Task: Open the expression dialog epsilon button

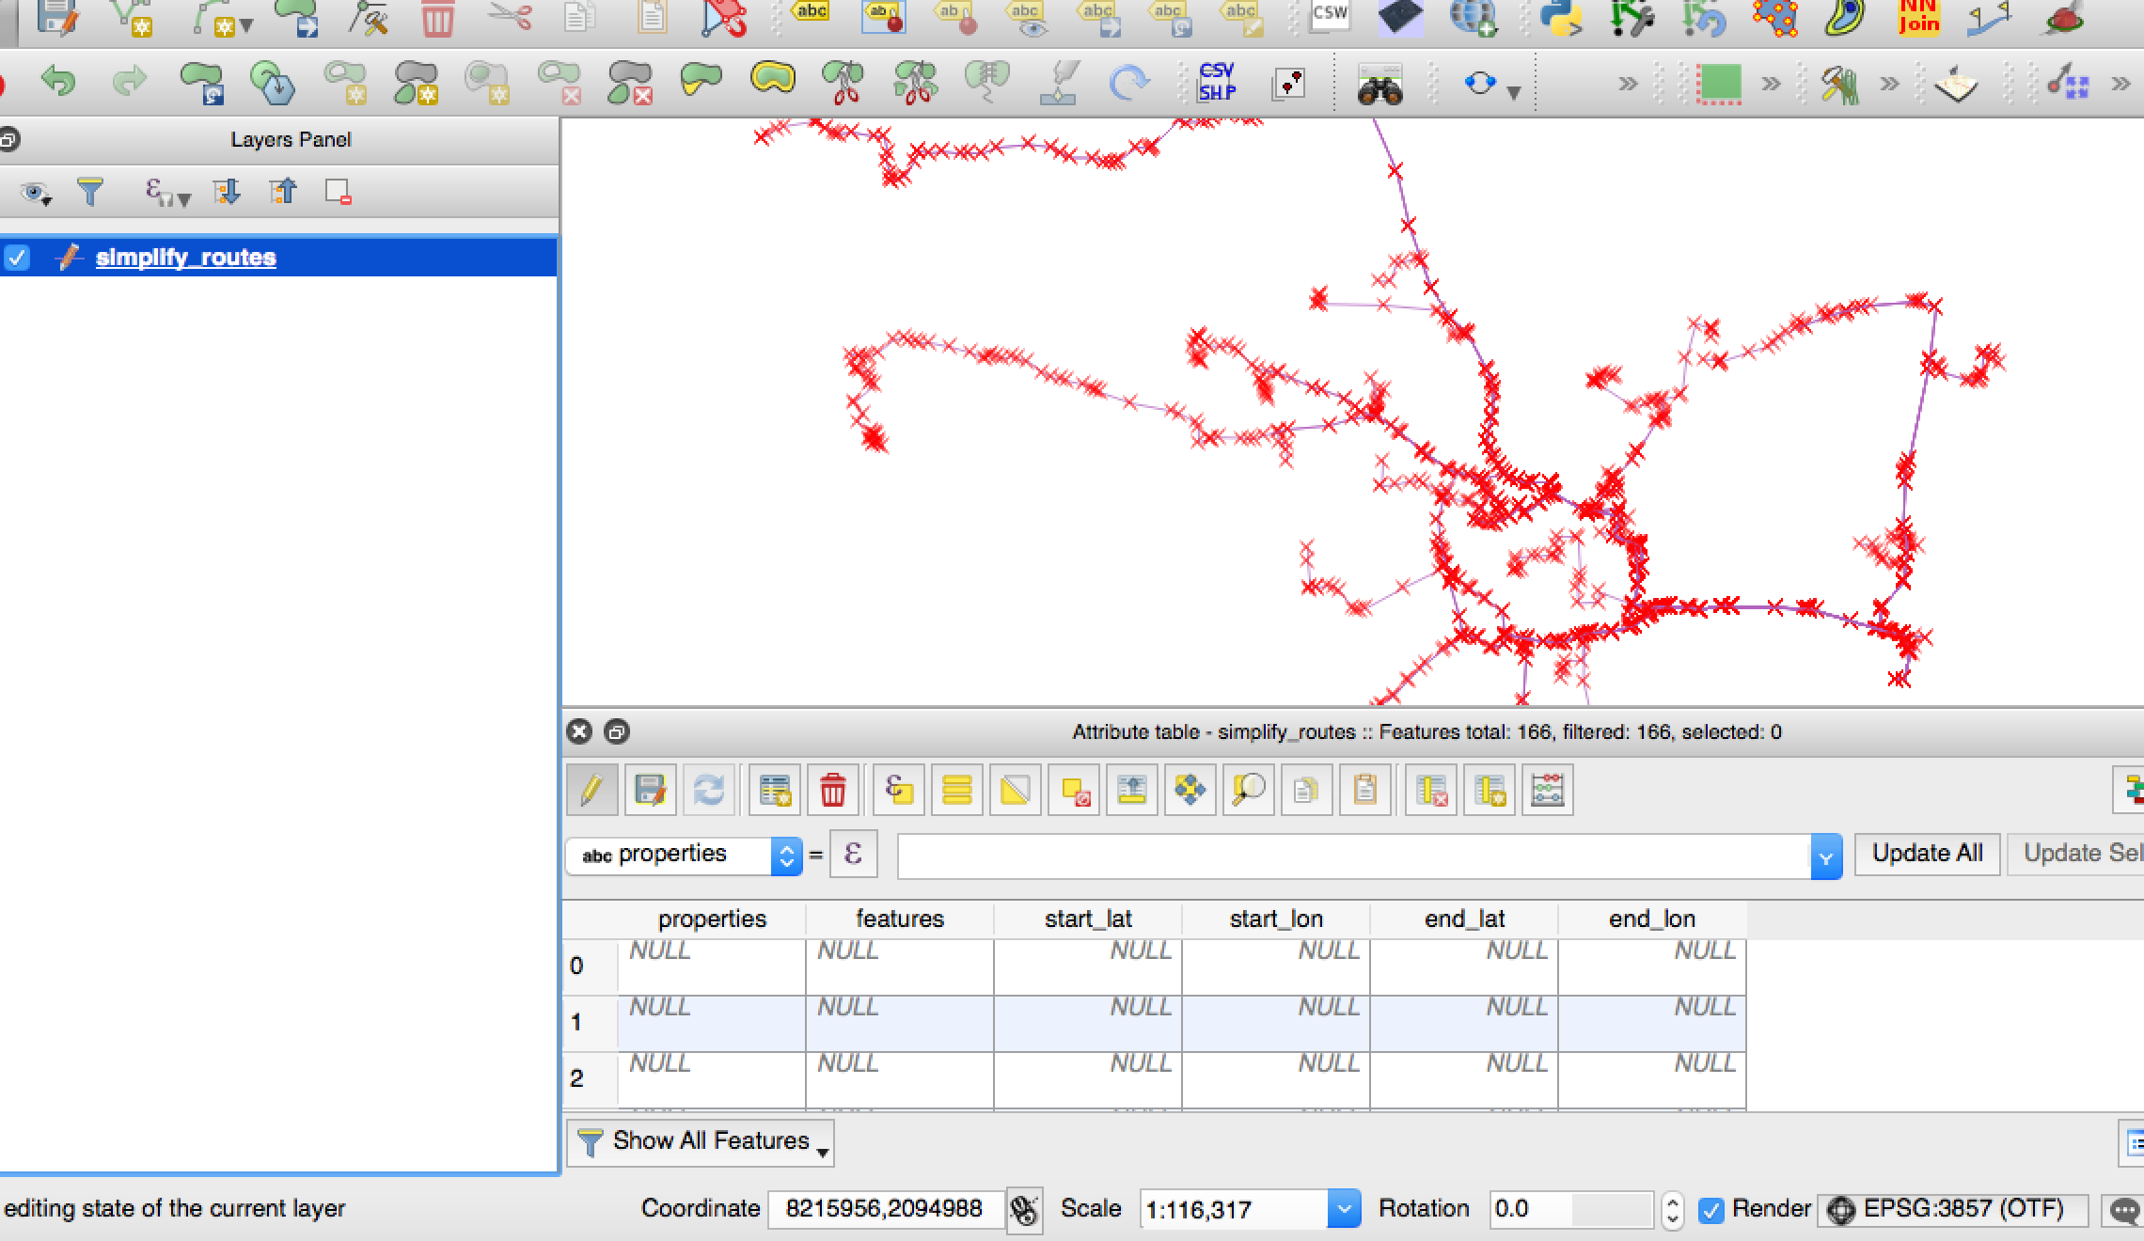Action: coord(853,854)
